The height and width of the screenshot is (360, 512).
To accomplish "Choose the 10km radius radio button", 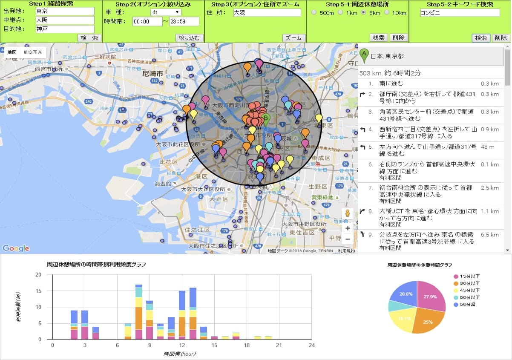I will click(x=387, y=13).
